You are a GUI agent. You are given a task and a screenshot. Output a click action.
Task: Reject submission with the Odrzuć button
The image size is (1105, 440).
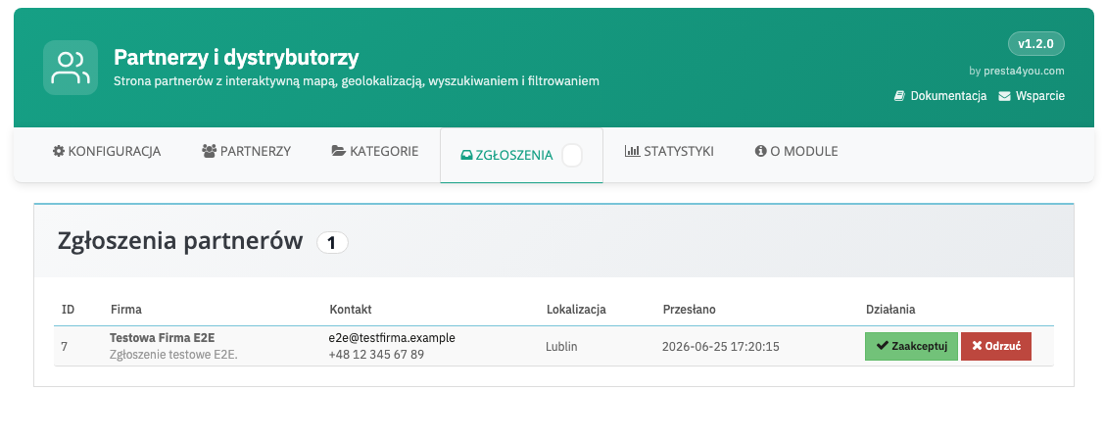995,346
